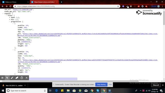Screen dimensions: 165x93
Task: Open File Explorer from the taskbar
Action: pos(68,91)
